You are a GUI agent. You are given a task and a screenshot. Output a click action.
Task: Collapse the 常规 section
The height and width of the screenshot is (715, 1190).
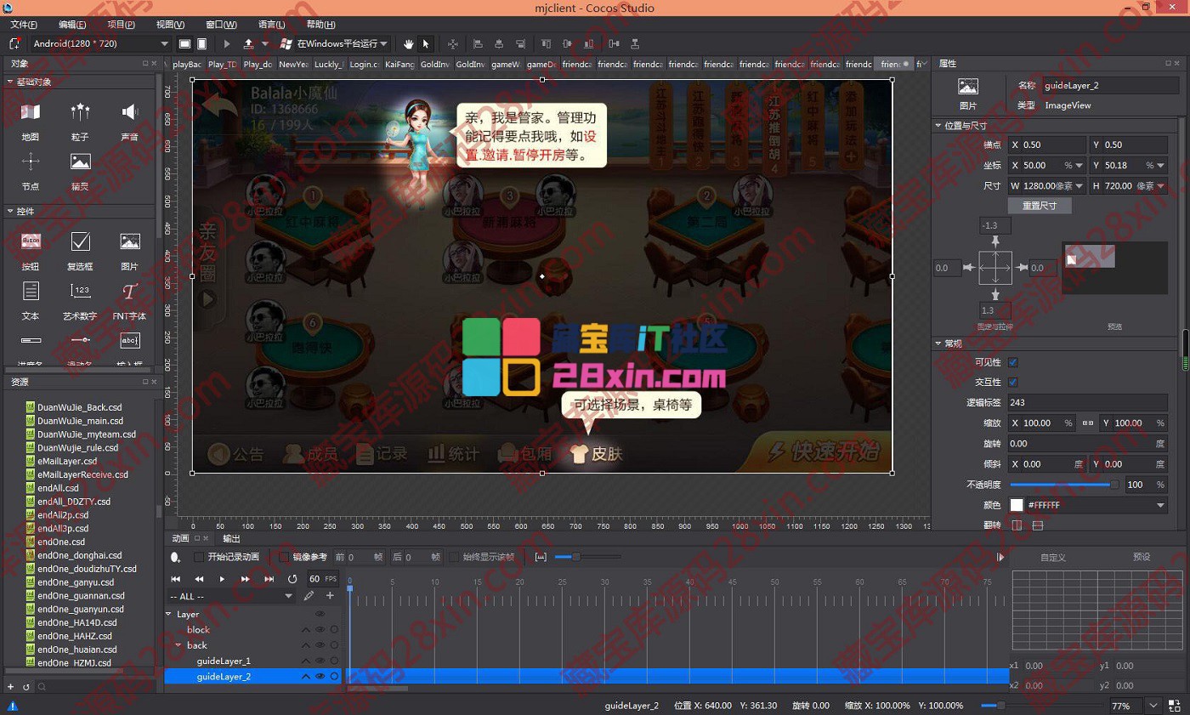coord(938,343)
